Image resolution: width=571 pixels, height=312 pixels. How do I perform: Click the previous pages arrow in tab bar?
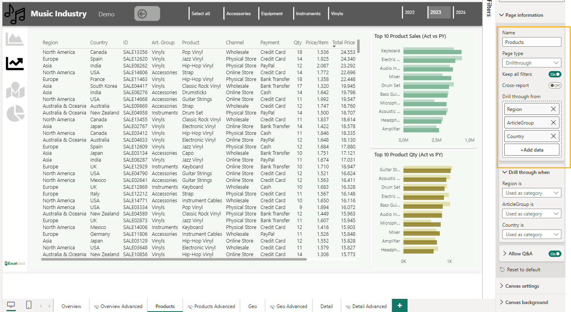pyautogui.click(x=41, y=306)
